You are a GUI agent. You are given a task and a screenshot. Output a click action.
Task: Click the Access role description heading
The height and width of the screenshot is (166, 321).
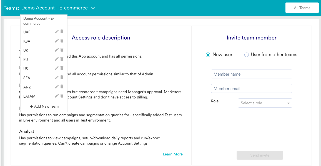[x=101, y=38]
